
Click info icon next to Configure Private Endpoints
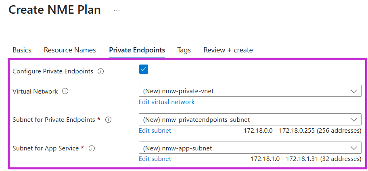pos(101,71)
